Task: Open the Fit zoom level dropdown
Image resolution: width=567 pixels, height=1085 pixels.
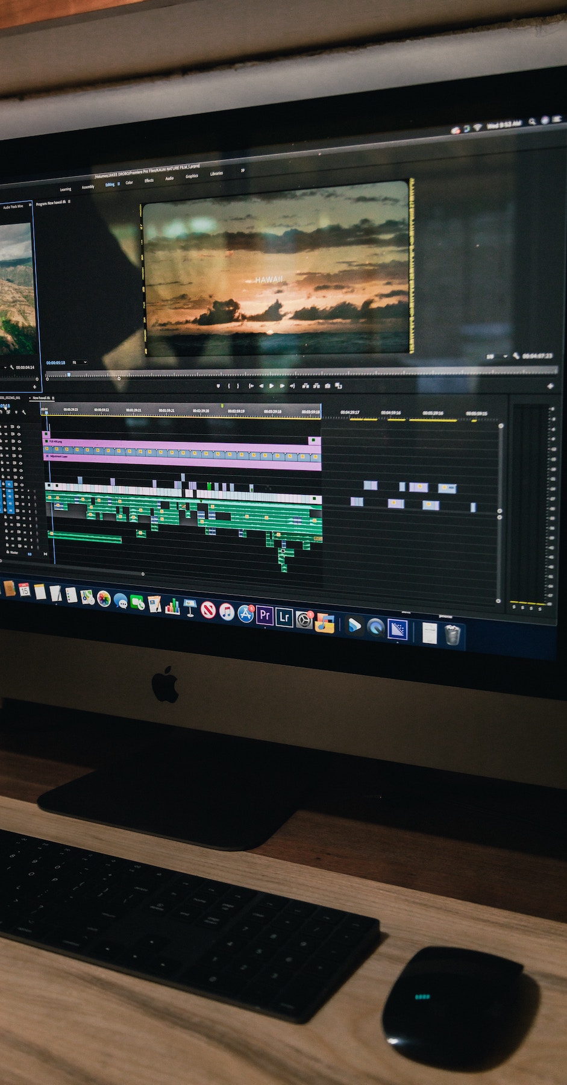Action: tap(80, 362)
